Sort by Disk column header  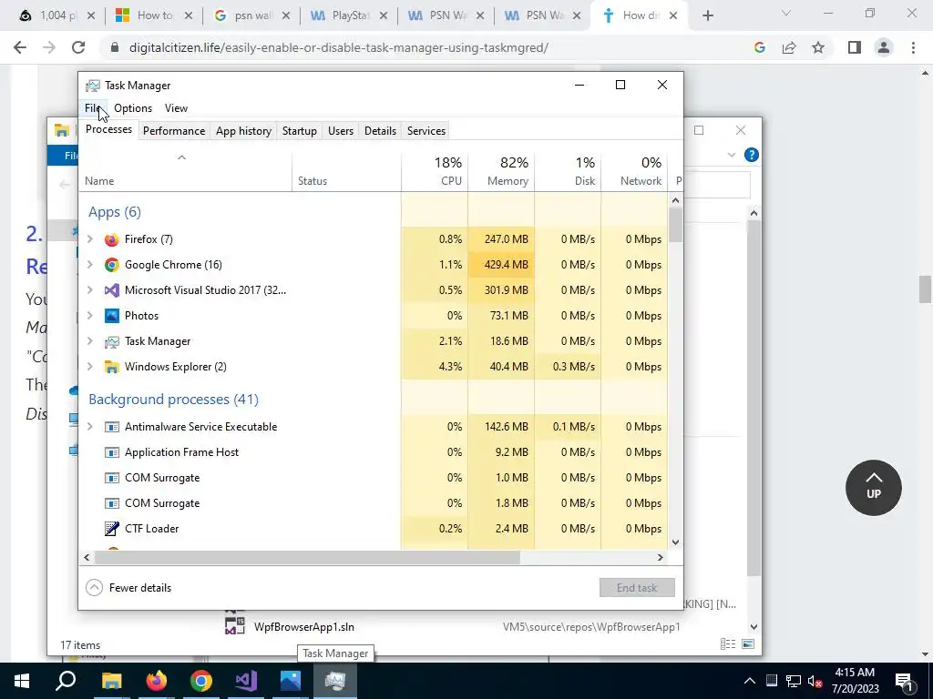tap(569, 171)
